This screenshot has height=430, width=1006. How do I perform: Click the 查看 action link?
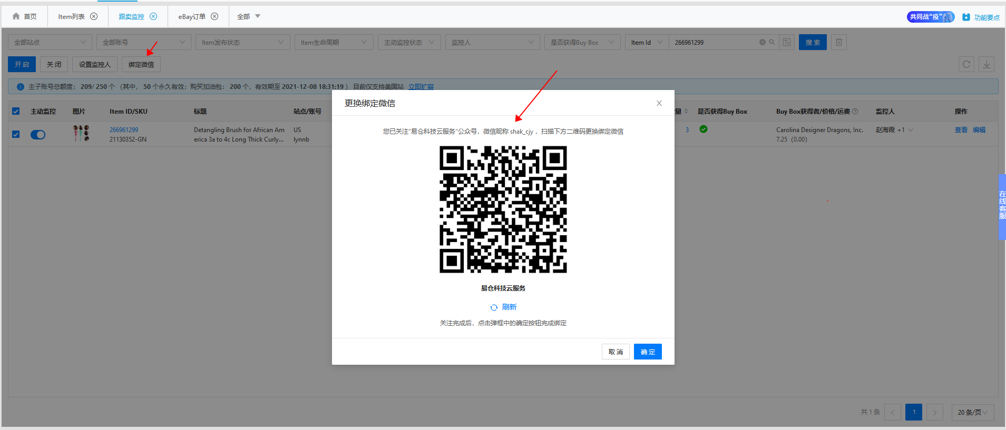961,130
